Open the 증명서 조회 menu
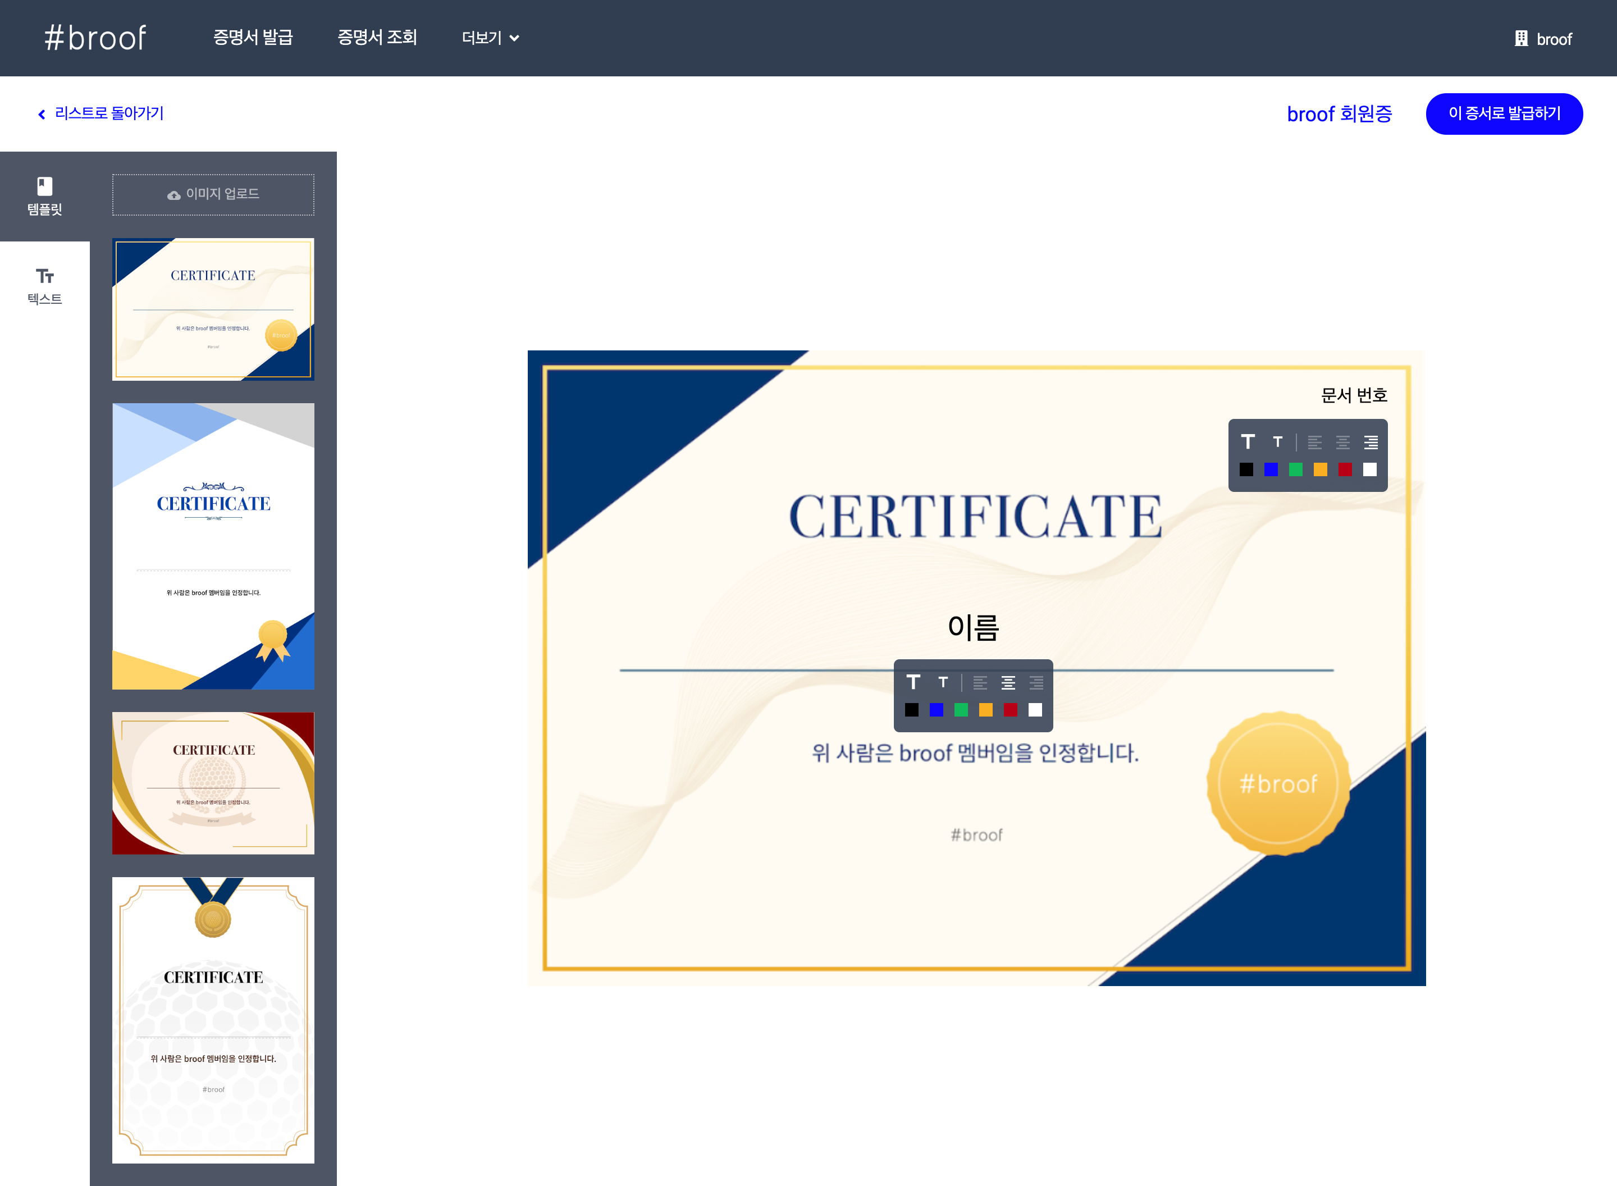 377,37
